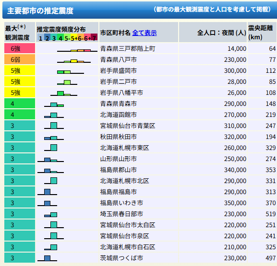Click the 震央距離 (km) column header
This screenshot has height=266, width=277.
point(262,32)
